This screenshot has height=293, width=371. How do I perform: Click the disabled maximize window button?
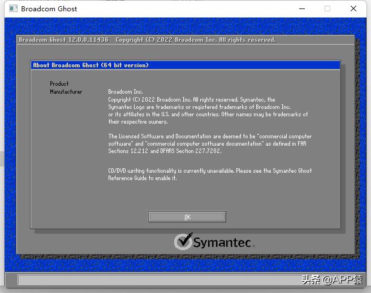click(327, 8)
